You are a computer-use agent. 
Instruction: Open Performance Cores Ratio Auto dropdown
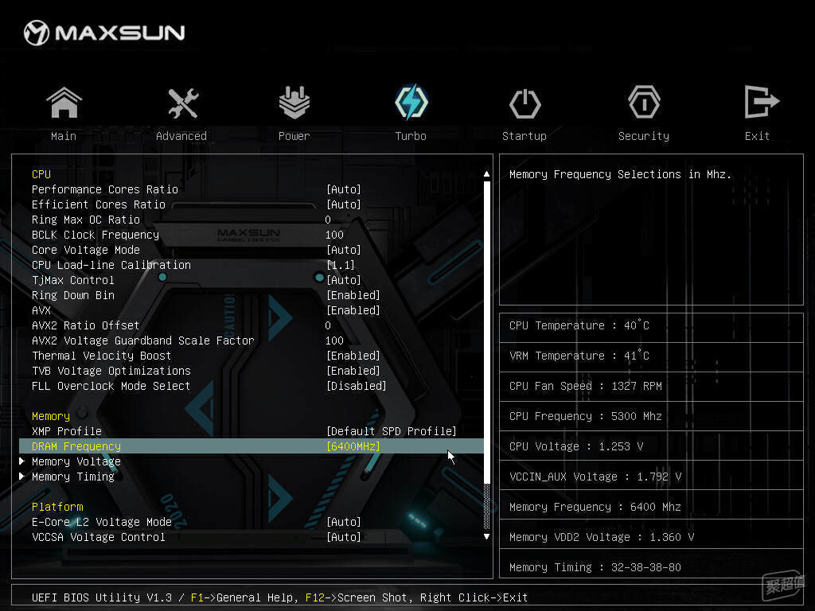coord(344,189)
